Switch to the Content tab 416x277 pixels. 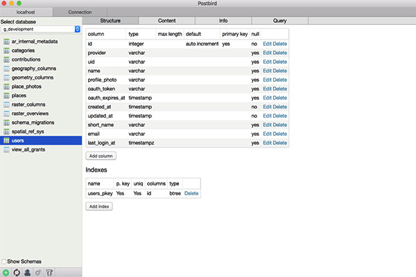[x=167, y=21]
